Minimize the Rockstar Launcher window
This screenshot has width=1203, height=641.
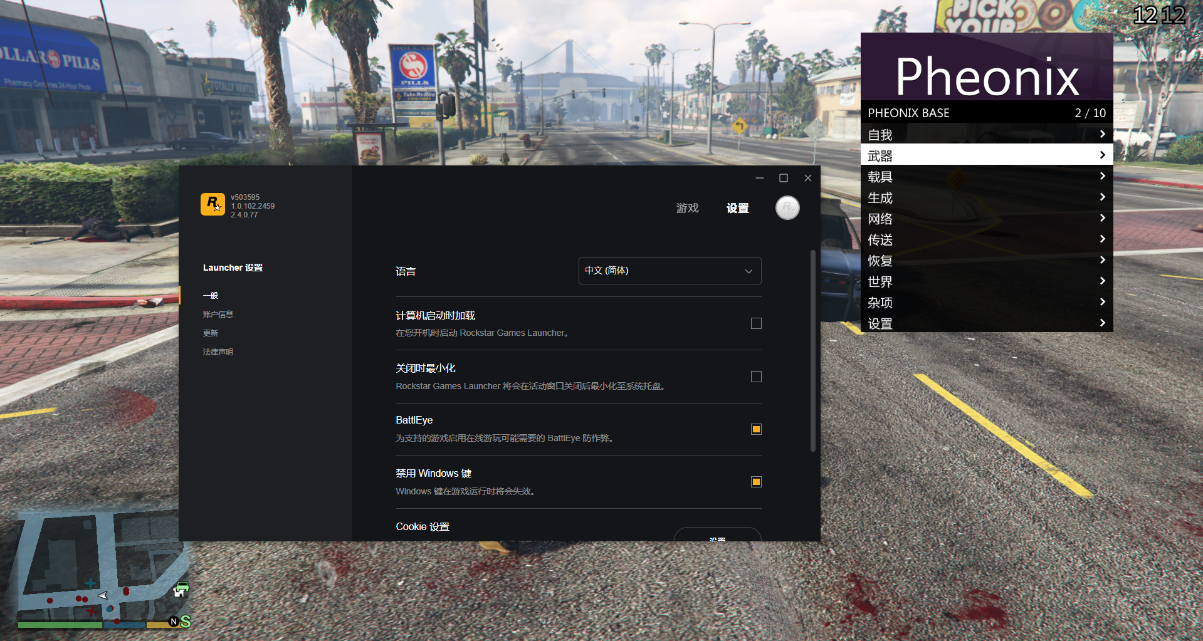pyautogui.click(x=760, y=178)
